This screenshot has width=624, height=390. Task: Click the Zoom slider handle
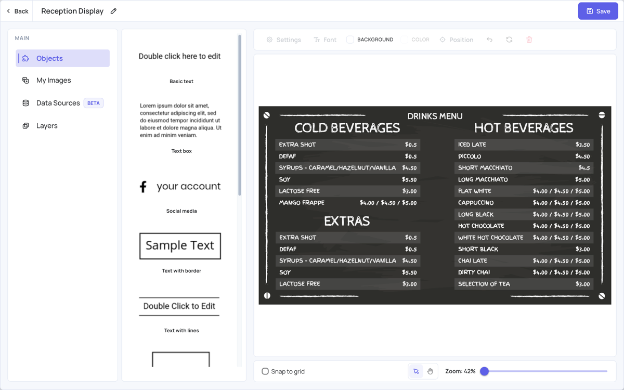tap(485, 371)
